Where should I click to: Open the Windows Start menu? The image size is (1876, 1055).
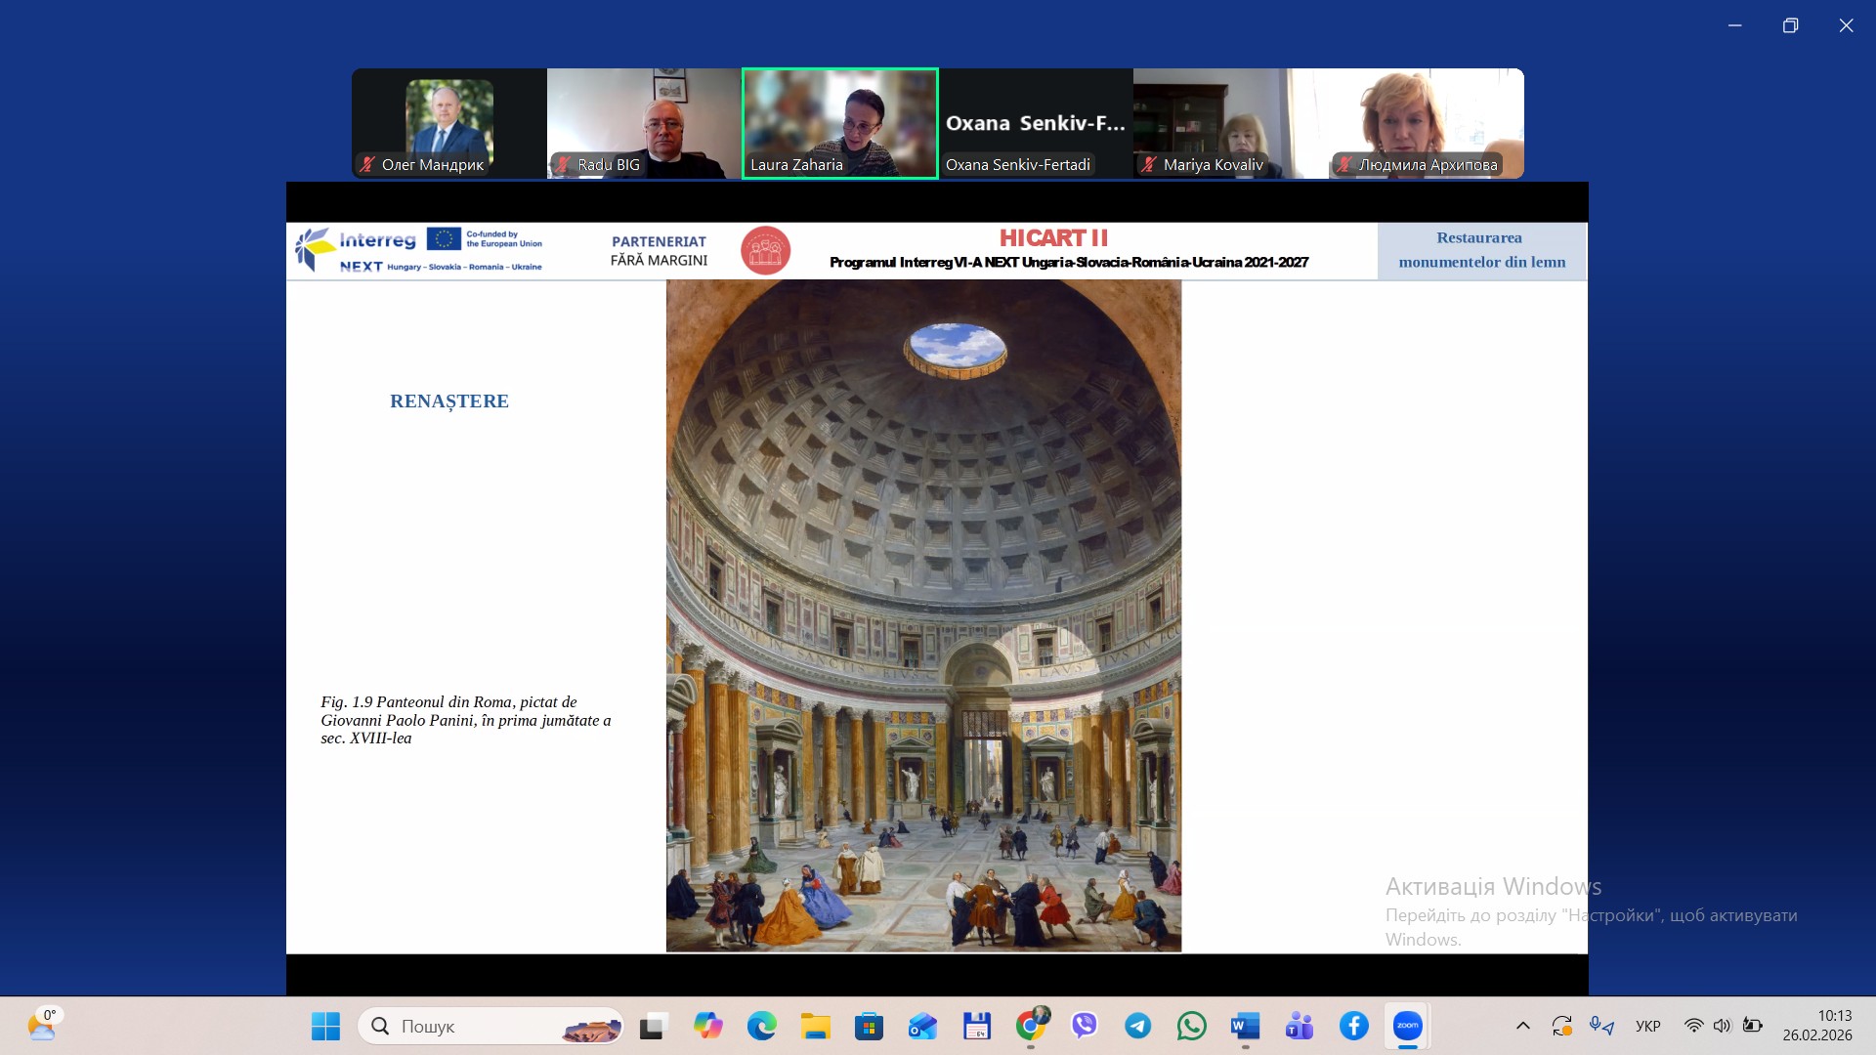(325, 1026)
